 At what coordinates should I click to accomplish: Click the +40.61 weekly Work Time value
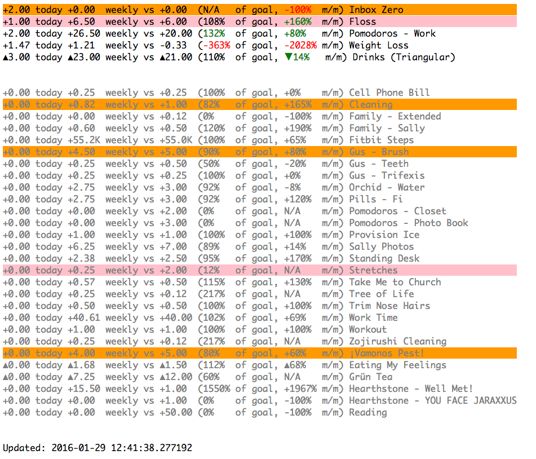click(x=84, y=317)
